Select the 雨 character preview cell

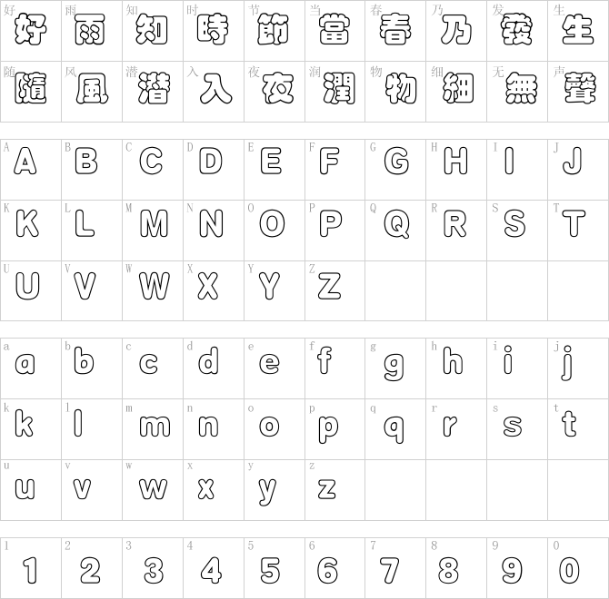click(92, 31)
